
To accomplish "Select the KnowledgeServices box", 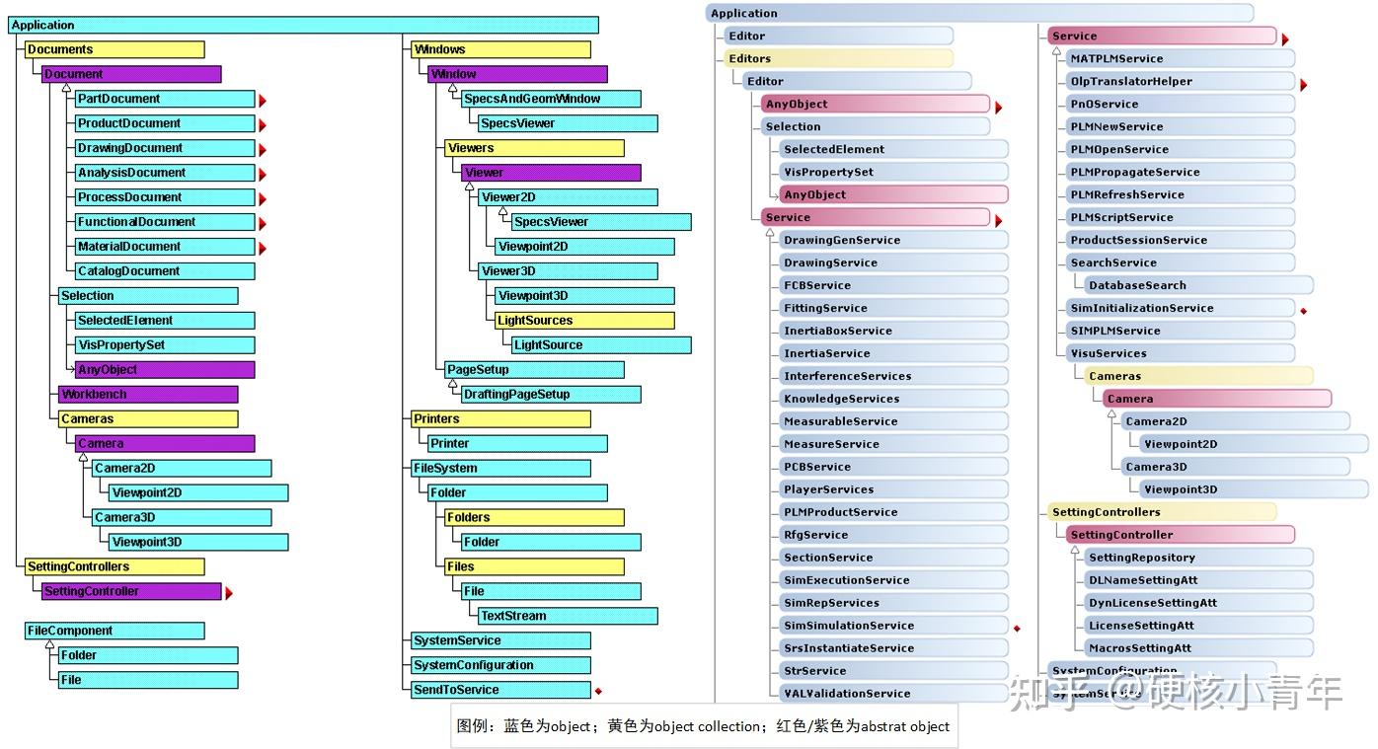I will pyautogui.click(x=893, y=399).
